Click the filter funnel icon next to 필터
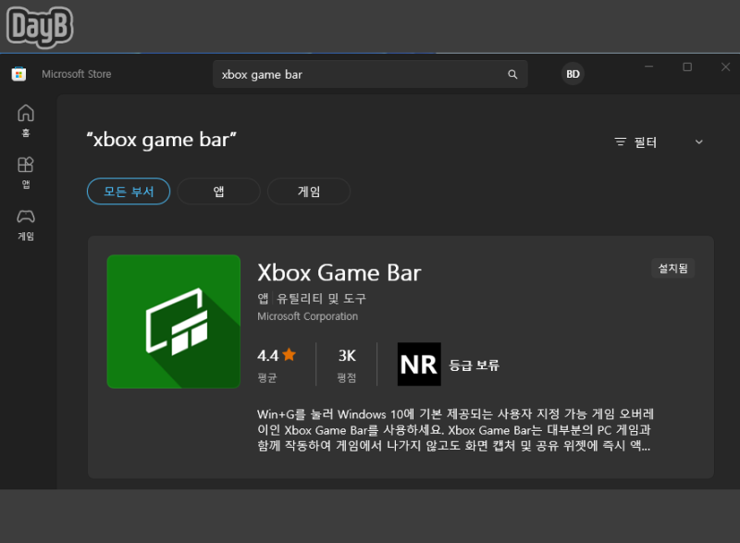The height and width of the screenshot is (543, 740). click(x=619, y=142)
